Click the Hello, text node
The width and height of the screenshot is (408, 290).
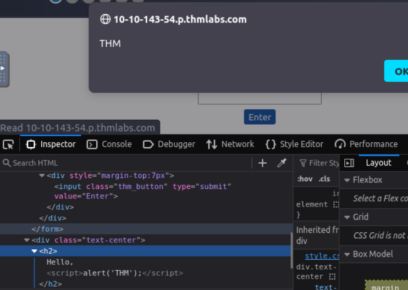[x=60, y=262]
